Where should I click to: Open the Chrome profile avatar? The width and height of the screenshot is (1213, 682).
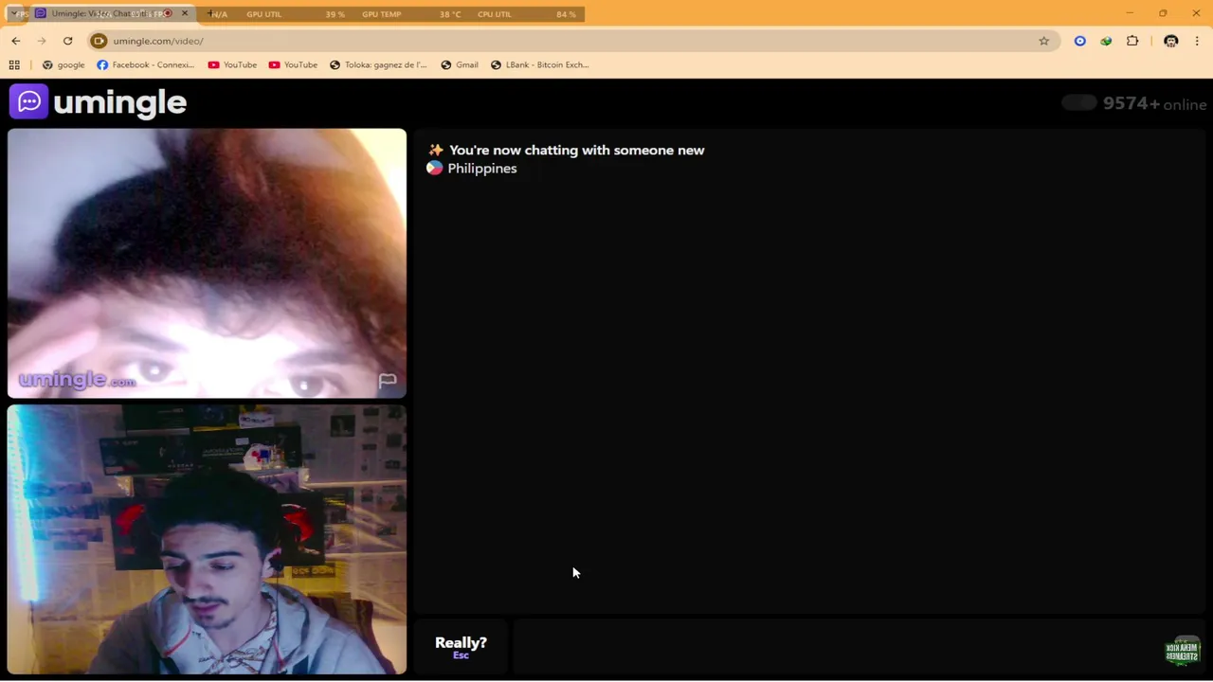pyautogui.click(x=1170, y=41)
